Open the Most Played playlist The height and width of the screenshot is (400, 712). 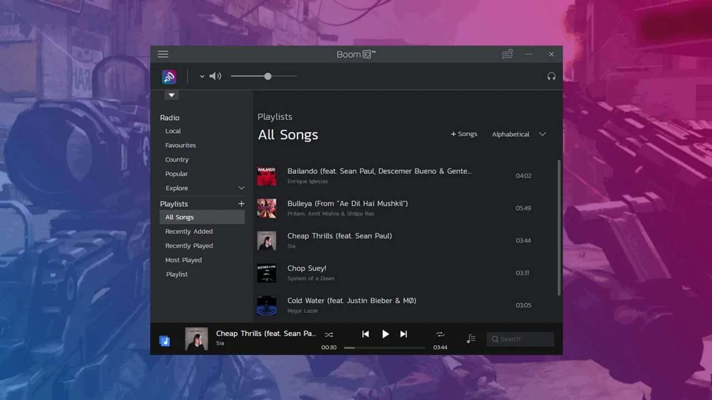click(x=184, y=260)
